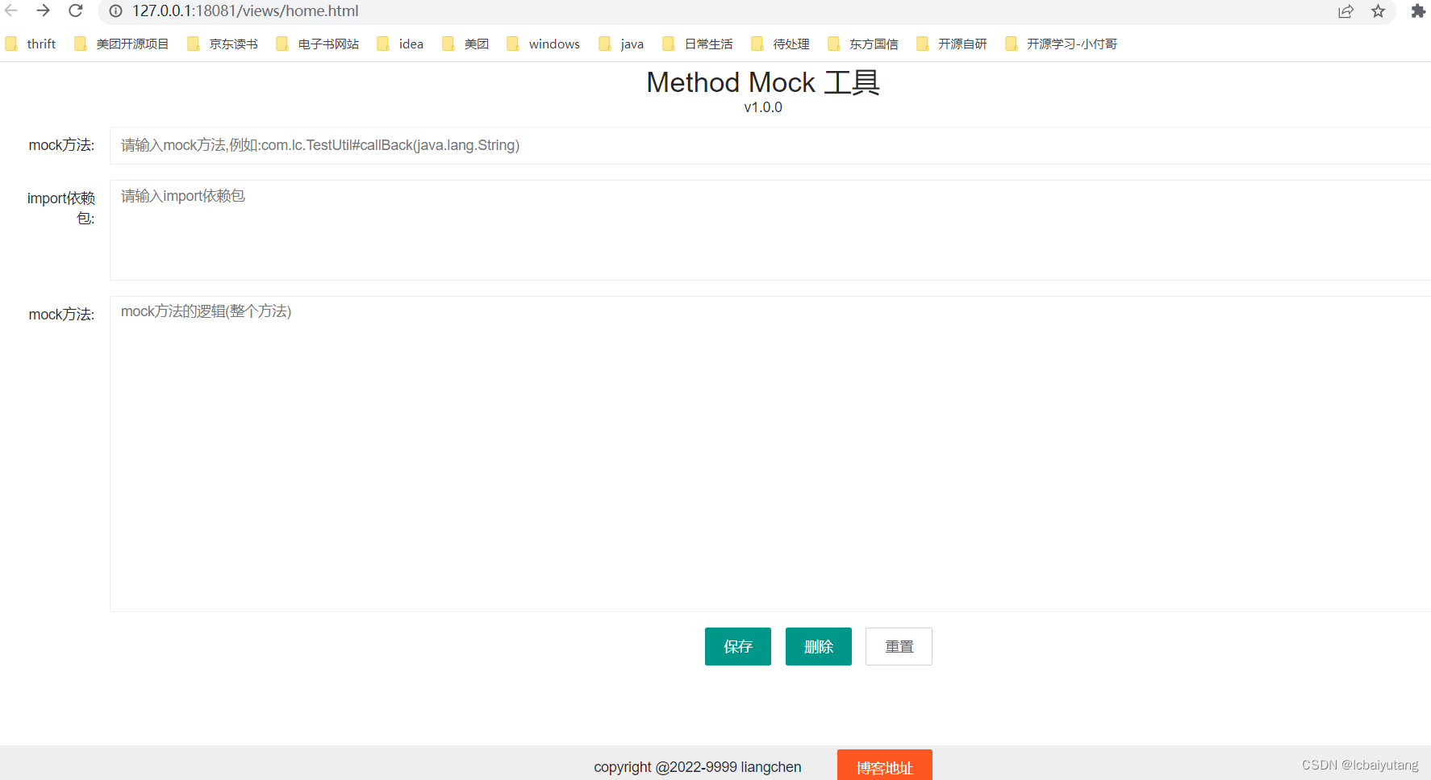
Task: Click the Method Mock 工具 heading
Action: [x=763, y=82]
